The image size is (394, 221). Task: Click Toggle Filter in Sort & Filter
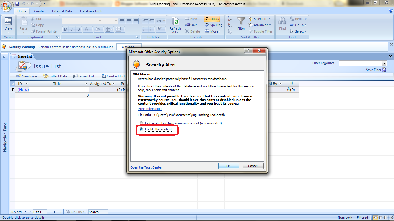260,31
